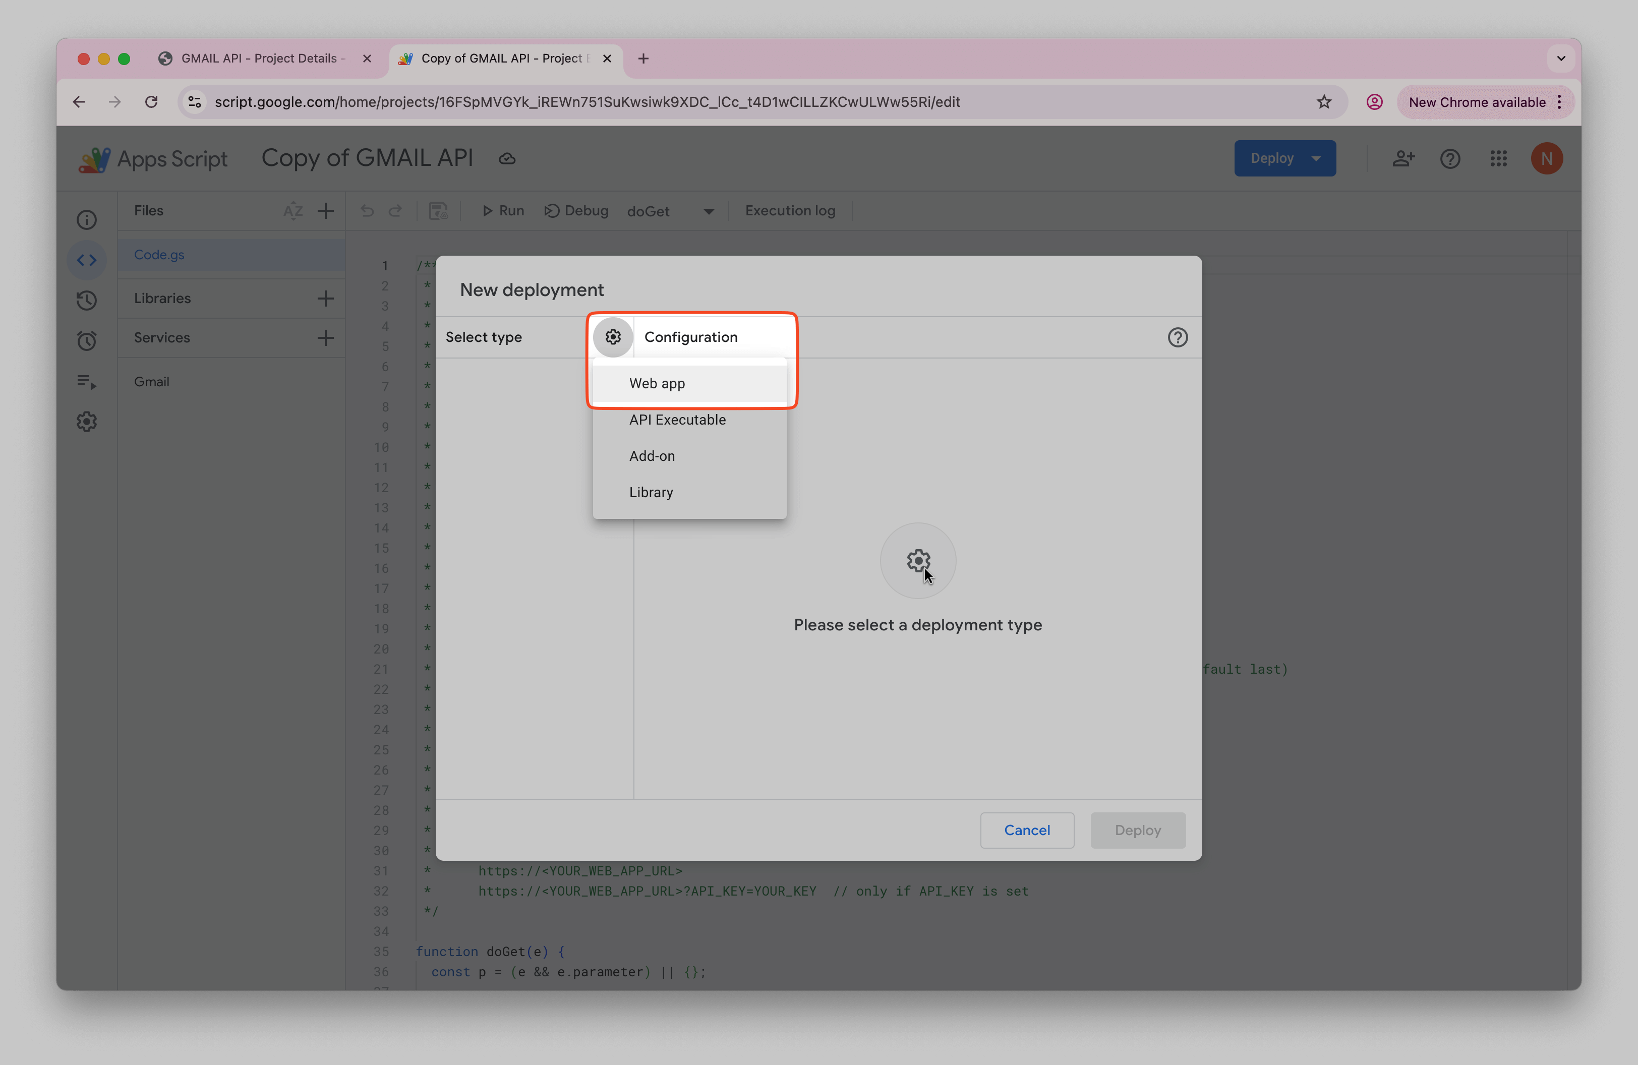Screen dimensions: 1638x1065
Task: Open the Triggers alarm clock icon
Action: (87, 340)
